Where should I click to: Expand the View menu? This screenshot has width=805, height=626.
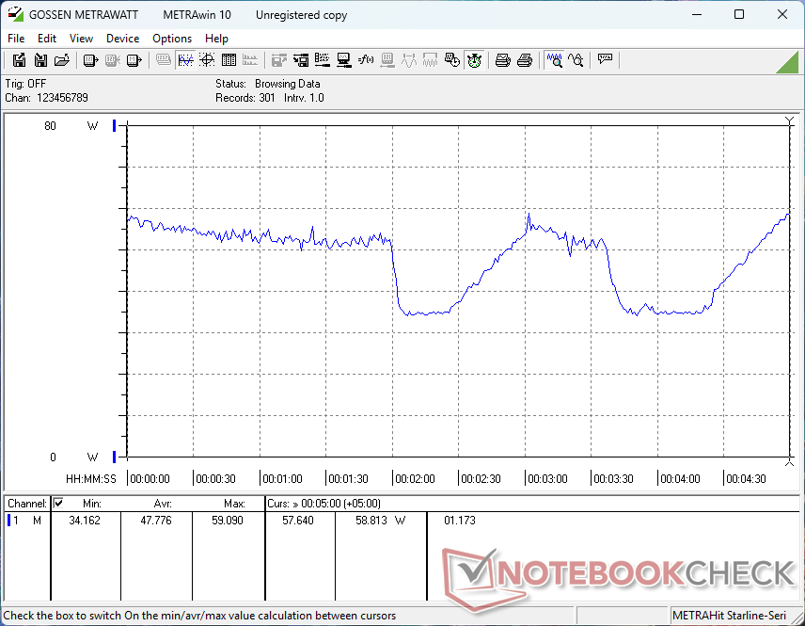click(81, 39)
